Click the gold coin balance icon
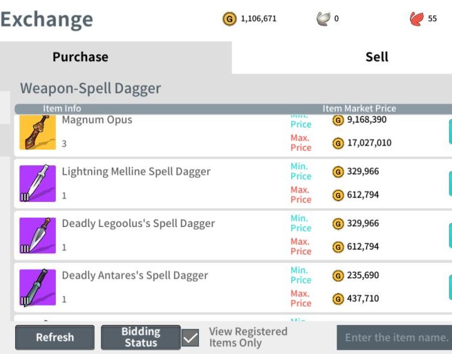This screenshot has height=354, width=452. pyautogui.click(x=230, y=19)
